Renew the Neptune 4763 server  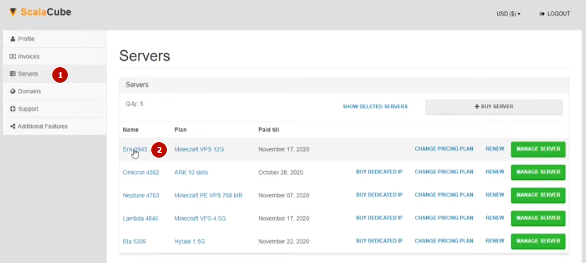(495, 194)
